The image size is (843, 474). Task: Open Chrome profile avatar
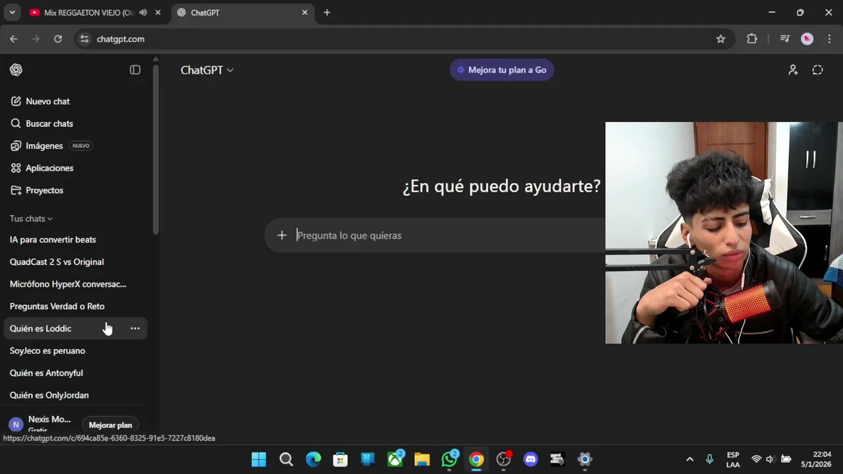[x=807, y=39]
